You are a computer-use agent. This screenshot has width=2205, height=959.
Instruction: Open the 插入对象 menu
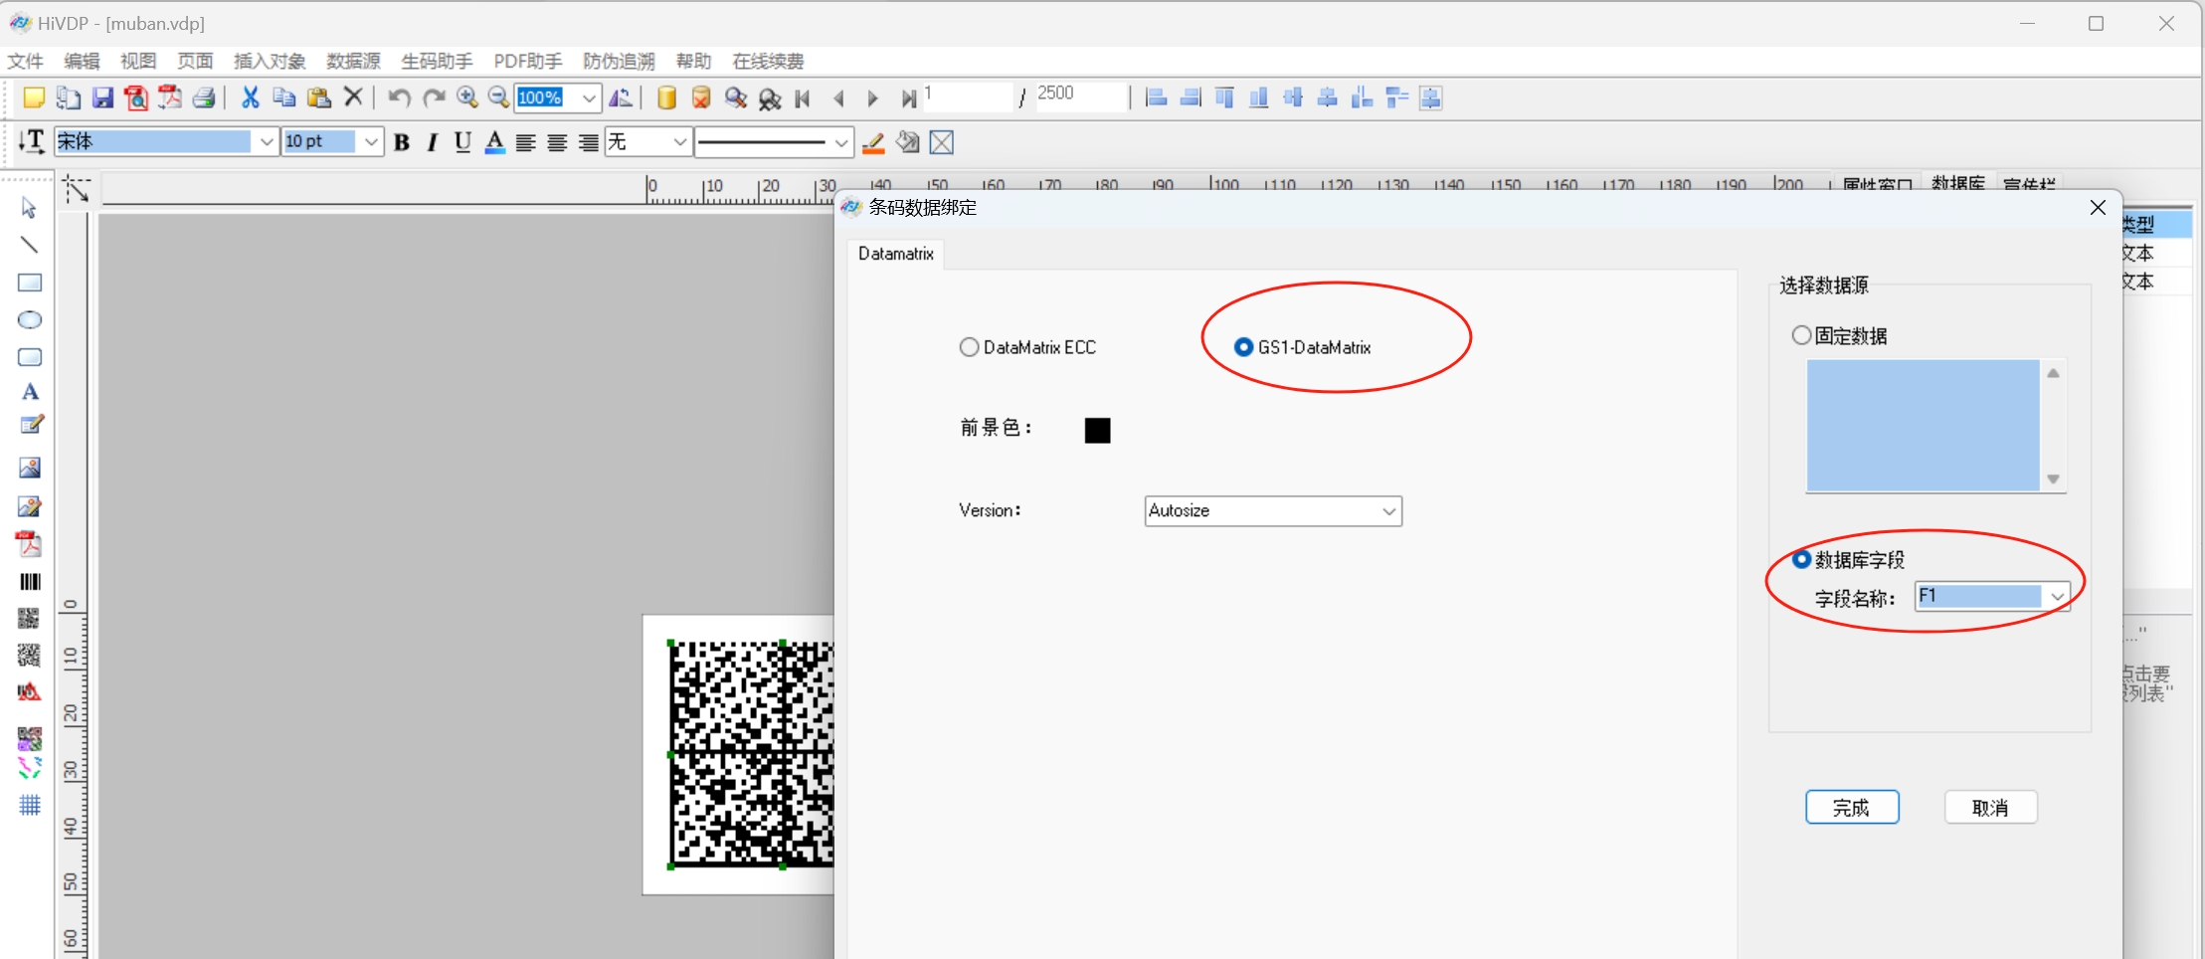(270, 61)
